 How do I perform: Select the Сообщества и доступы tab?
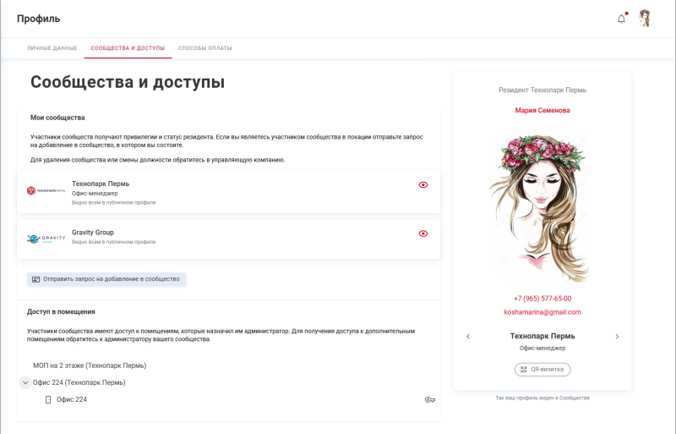(128, 48)
